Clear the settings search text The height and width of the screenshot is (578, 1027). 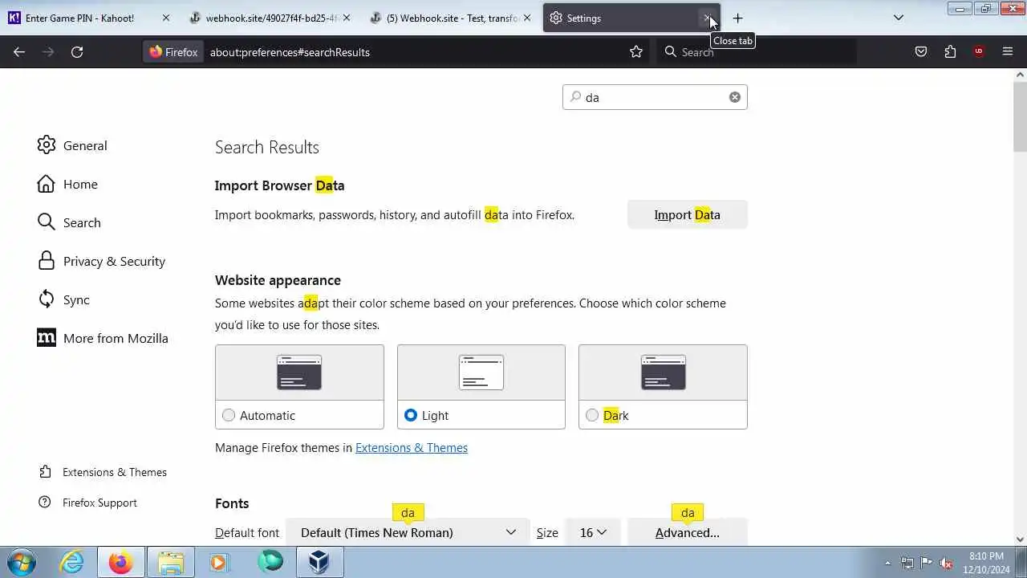(734, 97)
